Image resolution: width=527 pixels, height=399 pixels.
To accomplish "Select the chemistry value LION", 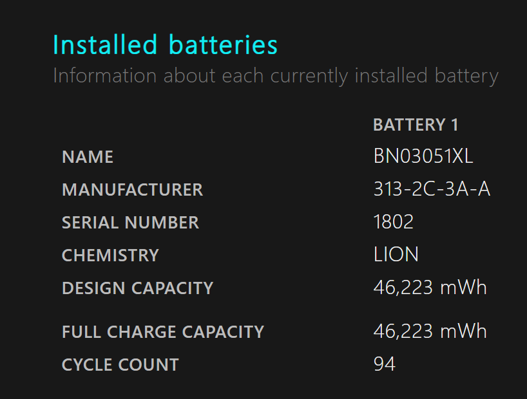I will pos(396,255).
